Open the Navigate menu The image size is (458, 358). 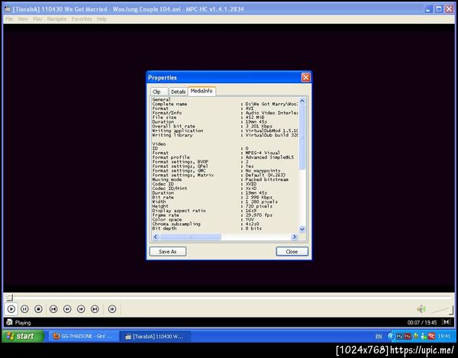pyautogui.click(x=56, y=19)
